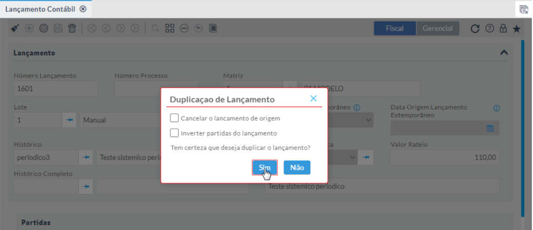
Task: Open help question mark icon
Action: click(490, 28)
